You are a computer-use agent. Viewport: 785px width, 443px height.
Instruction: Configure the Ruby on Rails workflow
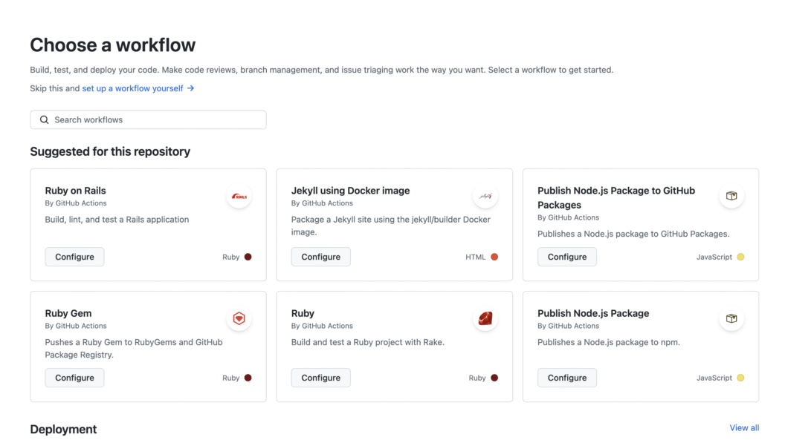tap(74, 257)
